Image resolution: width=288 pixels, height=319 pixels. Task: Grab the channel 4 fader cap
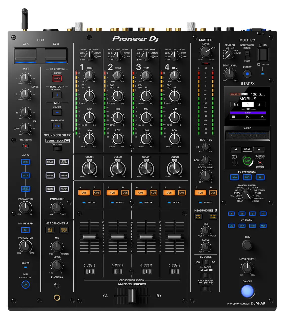174,237
